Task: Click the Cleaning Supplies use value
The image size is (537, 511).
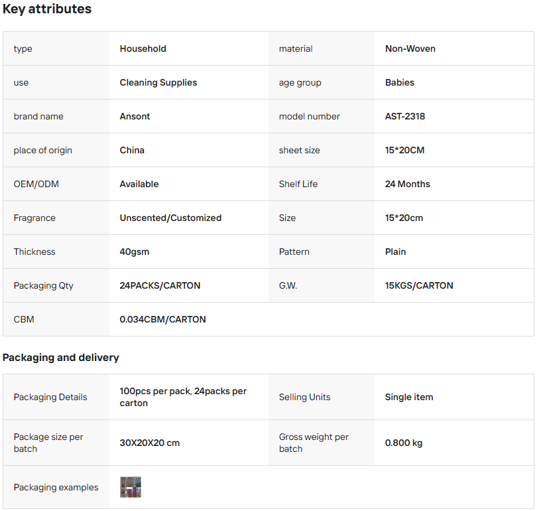Action: tap(158, 82)
